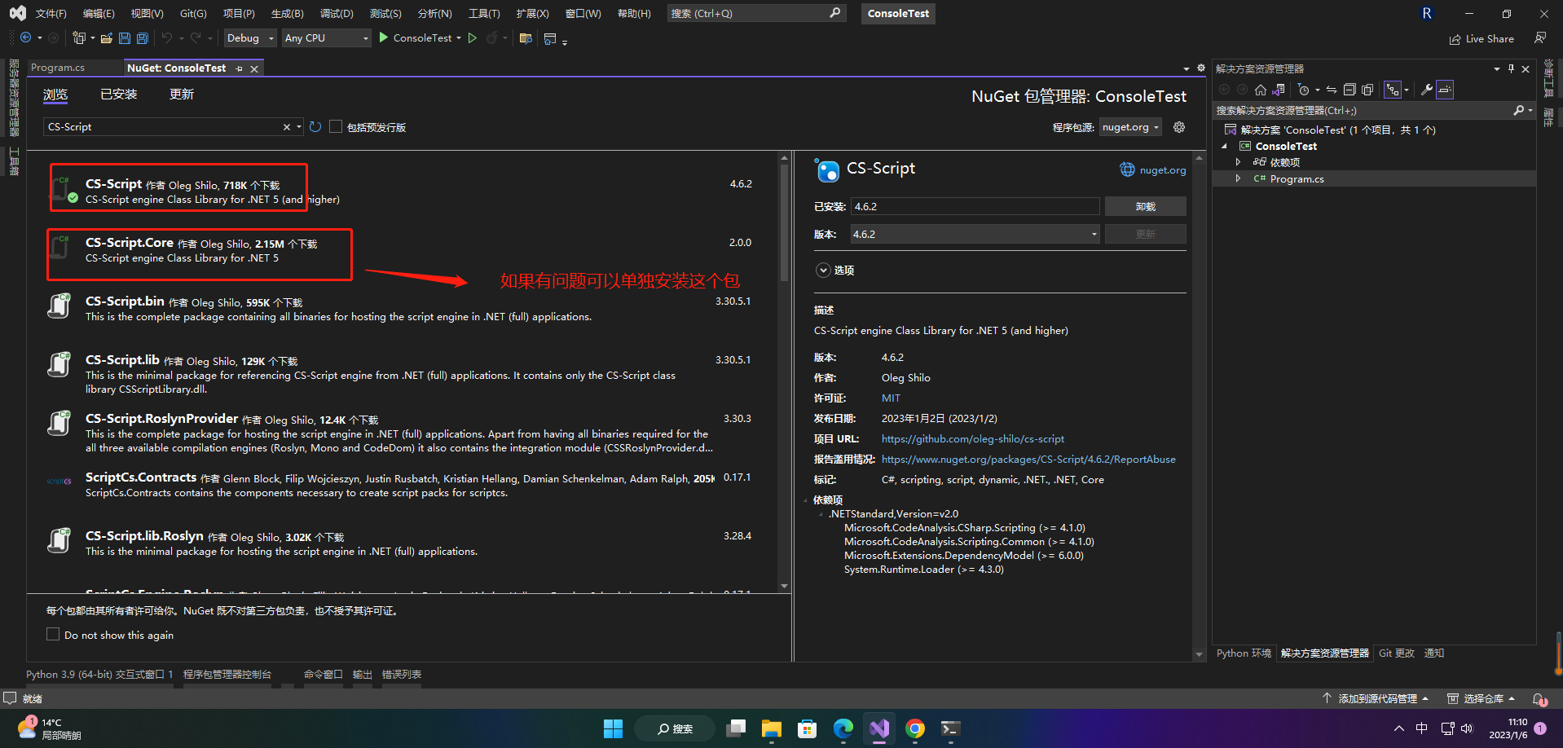Click the notifications bell in status bar

point(1539,699)
